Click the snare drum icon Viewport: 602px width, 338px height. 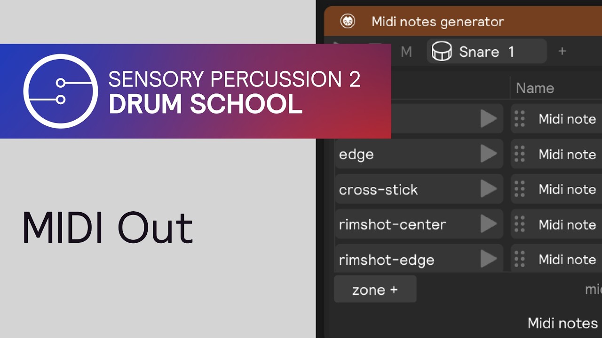click(x=442, y=51)
